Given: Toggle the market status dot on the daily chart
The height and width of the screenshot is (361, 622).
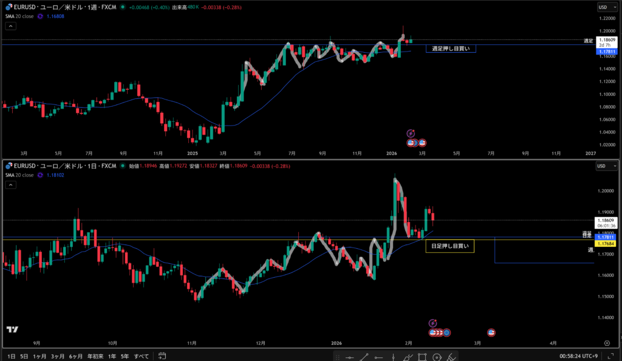Looking at the screenshot, I should point(123,166).
